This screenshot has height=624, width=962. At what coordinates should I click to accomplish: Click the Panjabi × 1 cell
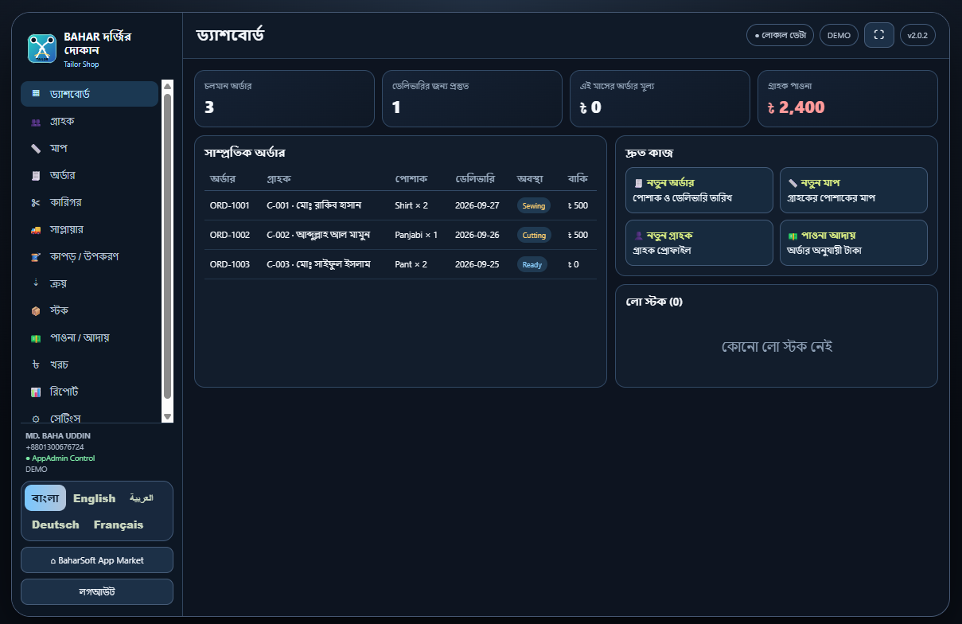(416, 235)
